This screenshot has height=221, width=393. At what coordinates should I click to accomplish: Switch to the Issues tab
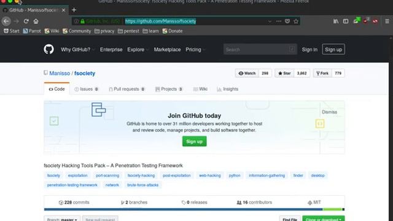[x=87, y=89]
